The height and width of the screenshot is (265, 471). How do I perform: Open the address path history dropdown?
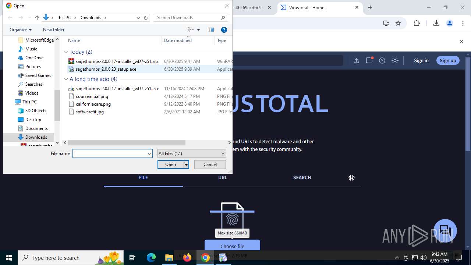[x=138, y=18]
